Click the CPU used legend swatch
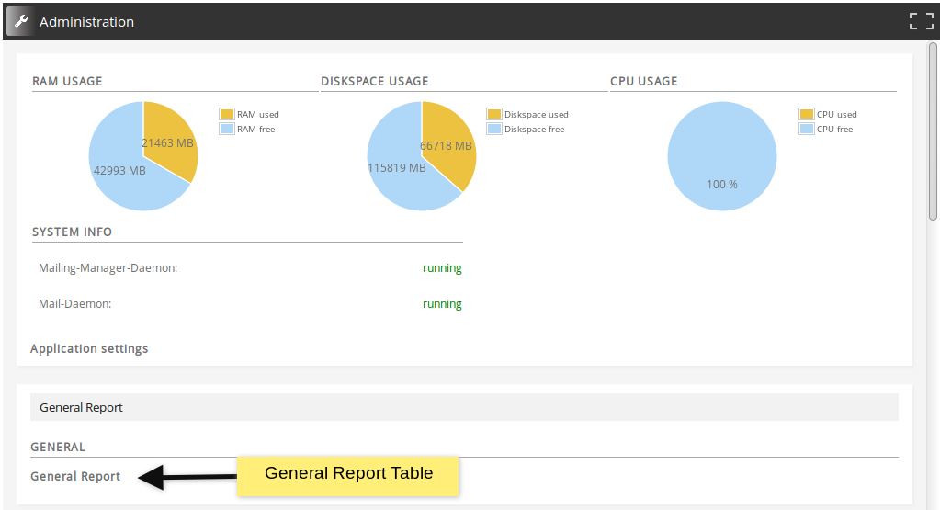The image size is (940, 510). point(807,115)
